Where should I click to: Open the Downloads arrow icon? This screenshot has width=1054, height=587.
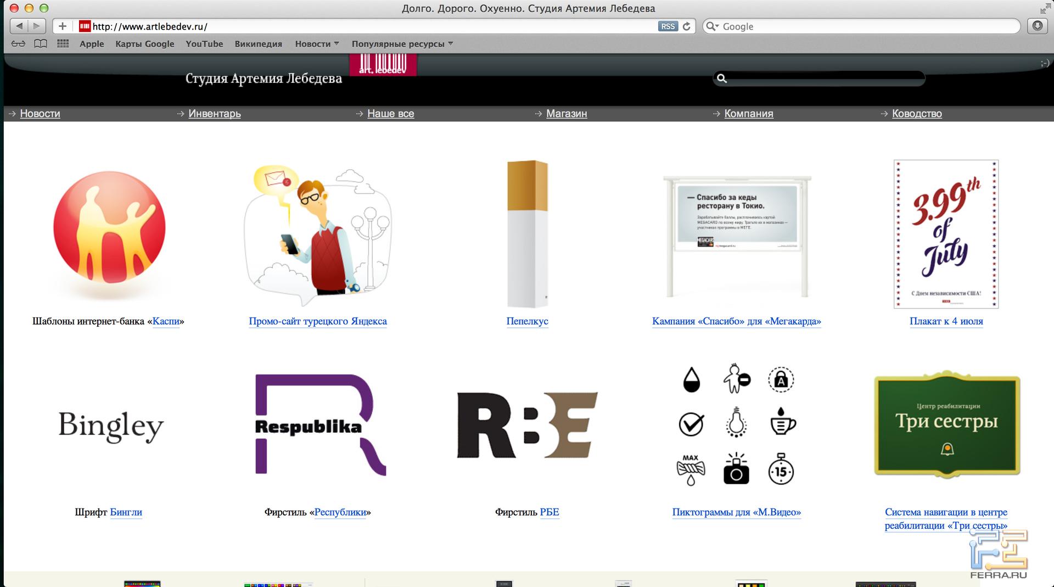[x=1037, y=26]
